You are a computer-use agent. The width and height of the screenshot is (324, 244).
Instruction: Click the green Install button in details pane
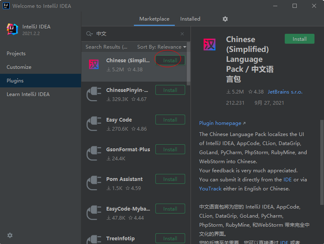pos(299,39)
